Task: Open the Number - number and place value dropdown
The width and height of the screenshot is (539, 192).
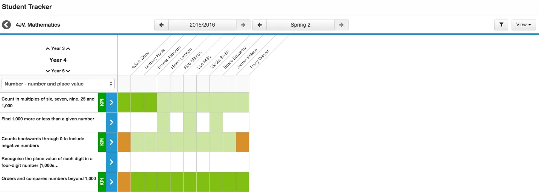Action: [58, 84]
